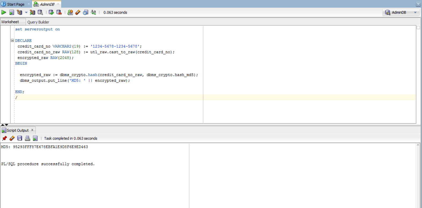422x208 pixels.
Task: Clear script output with eraser icon
Action: pyautogui.click(x=12, y=138)
